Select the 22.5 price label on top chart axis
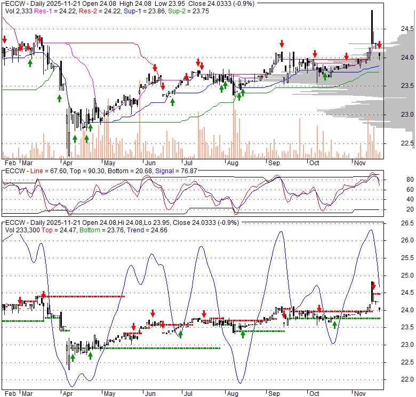 coord(407,143)
